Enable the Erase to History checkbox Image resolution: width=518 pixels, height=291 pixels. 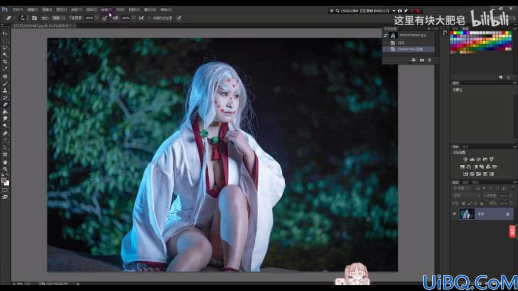click(149, 18)
